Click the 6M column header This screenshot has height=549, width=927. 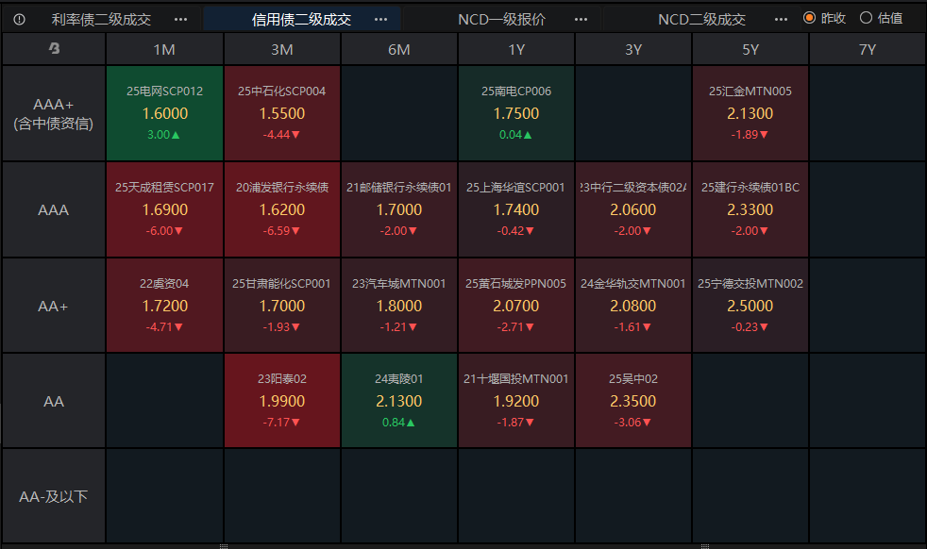[x=399, y=50]
